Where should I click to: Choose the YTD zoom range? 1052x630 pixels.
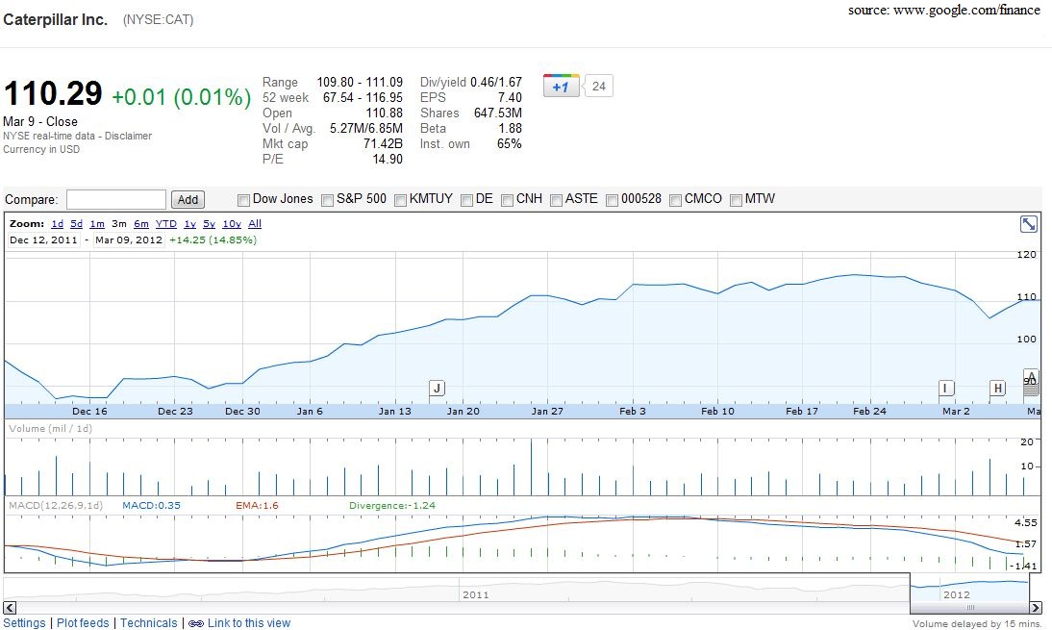click(165, 224)
